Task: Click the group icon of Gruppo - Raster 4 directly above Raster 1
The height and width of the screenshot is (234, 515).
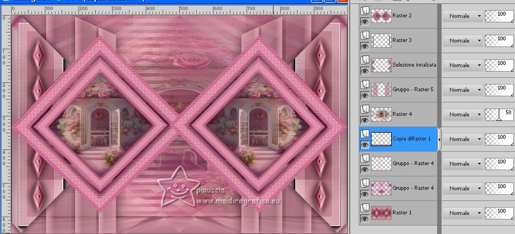Action: point(365,183)
